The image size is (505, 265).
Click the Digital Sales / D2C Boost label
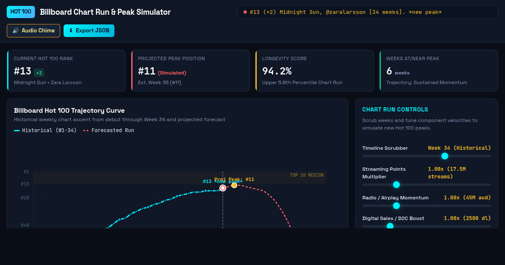pyautogui.click(x=393, y=218)
